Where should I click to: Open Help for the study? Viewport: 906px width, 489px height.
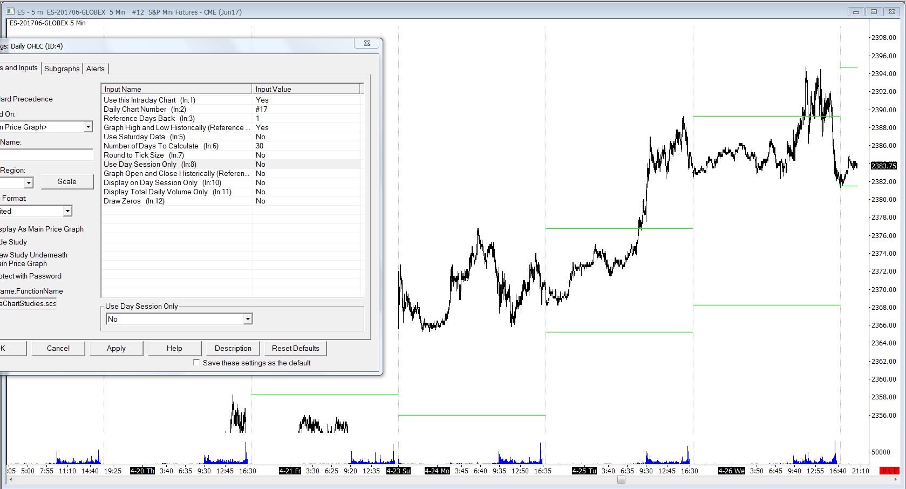point(174,349)
